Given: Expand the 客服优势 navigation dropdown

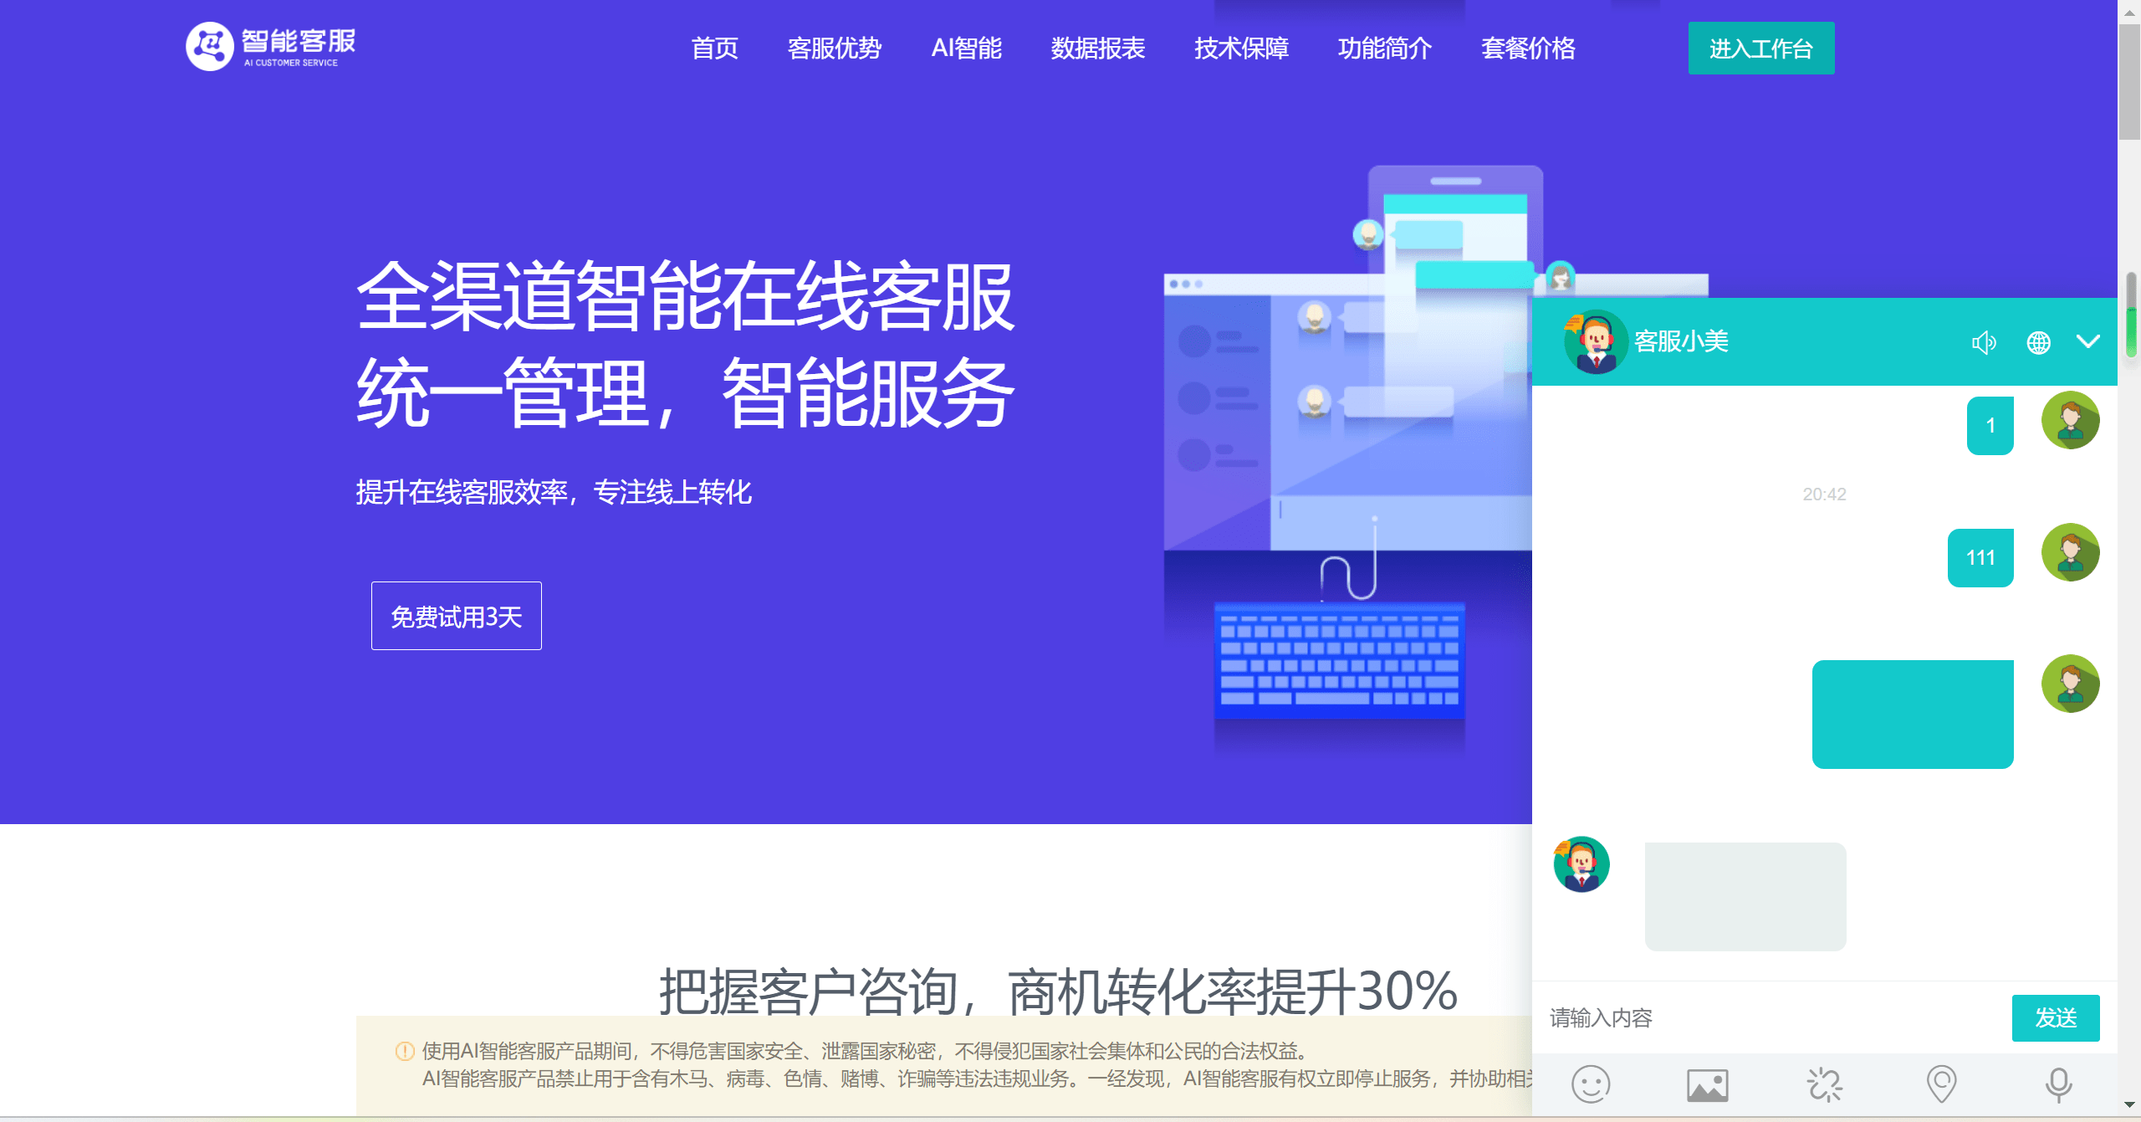Looking at the screenshot, I should [x=837, y=47].
